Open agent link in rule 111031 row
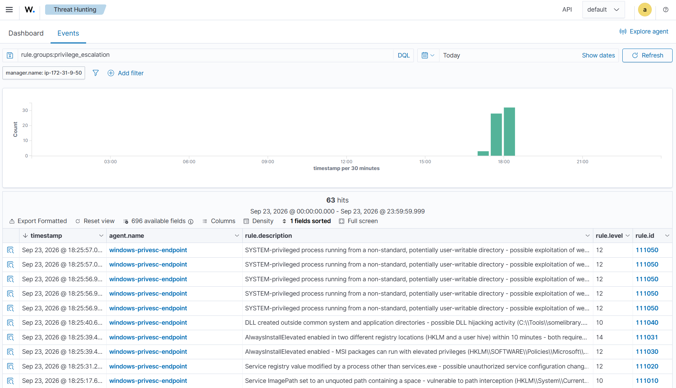The width and height of the screenshot is (676, 388). point(148,337)
